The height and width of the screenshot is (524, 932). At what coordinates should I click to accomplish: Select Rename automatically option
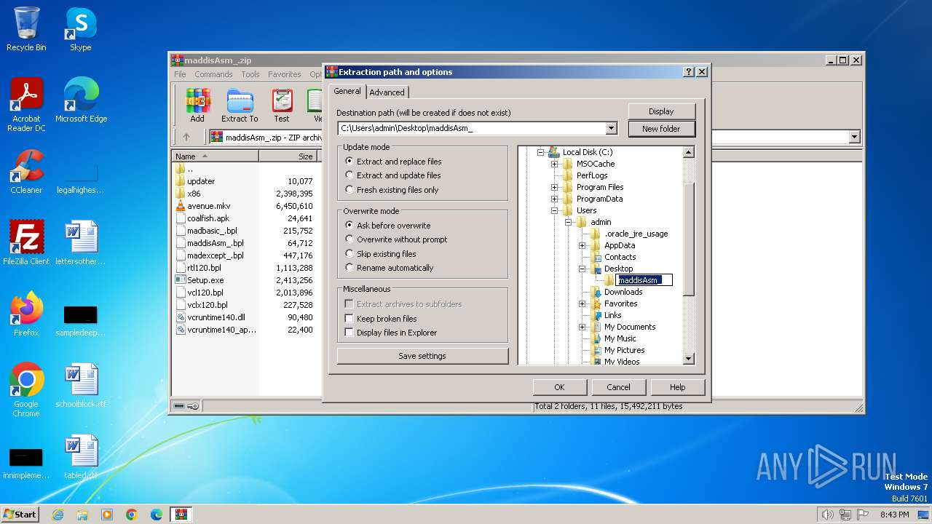point(389,268)
